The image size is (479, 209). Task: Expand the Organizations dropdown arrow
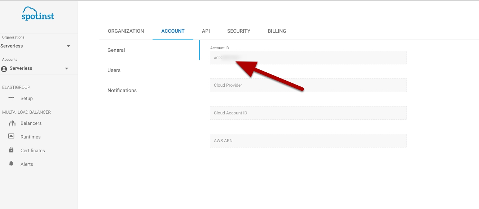(69, 46)
